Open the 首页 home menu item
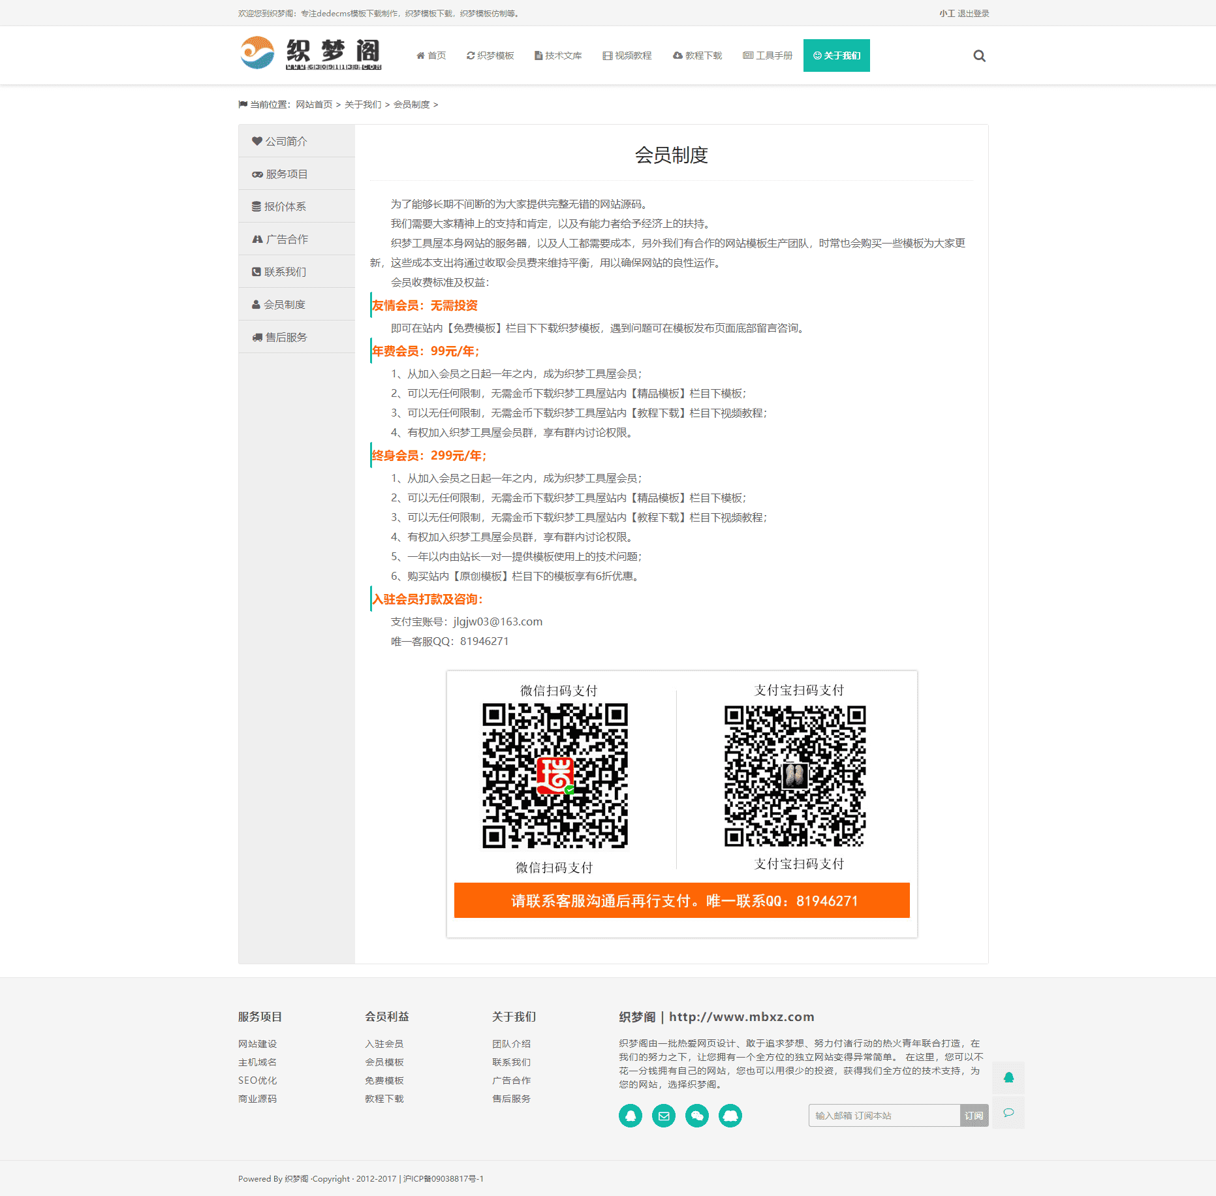 point(431,55)
